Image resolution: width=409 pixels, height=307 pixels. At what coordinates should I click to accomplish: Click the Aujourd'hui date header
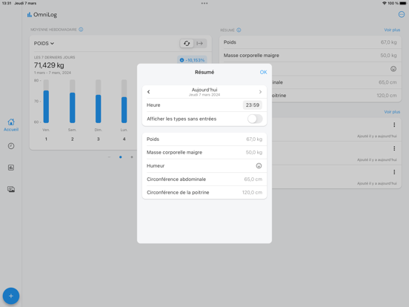click(x=204, y=92)
